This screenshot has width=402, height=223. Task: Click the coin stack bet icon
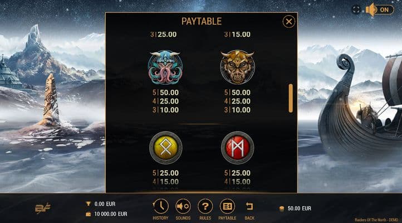pyautogui.click(x=282, y=209)
